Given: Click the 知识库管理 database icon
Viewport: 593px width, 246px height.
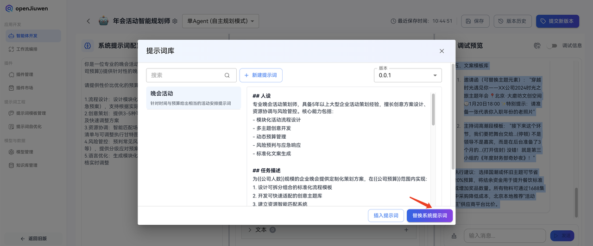Looking at the screenshot, I should [x=12, y=165].
